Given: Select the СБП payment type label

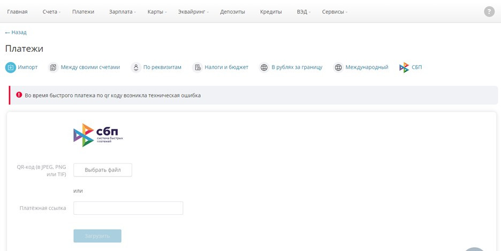Looking at the screenshot, I should click(416, 67).
